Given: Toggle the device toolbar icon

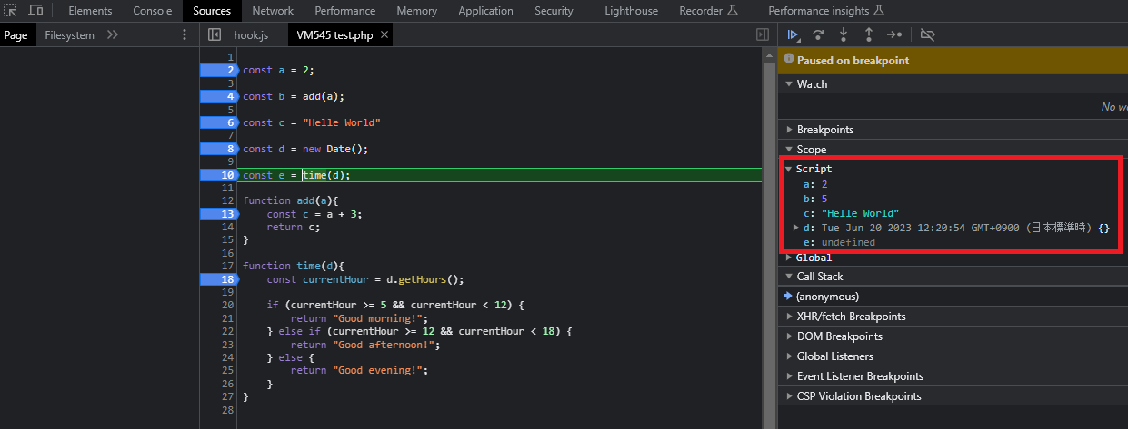Looking at the screenshot, I should [x=35, y=11].
